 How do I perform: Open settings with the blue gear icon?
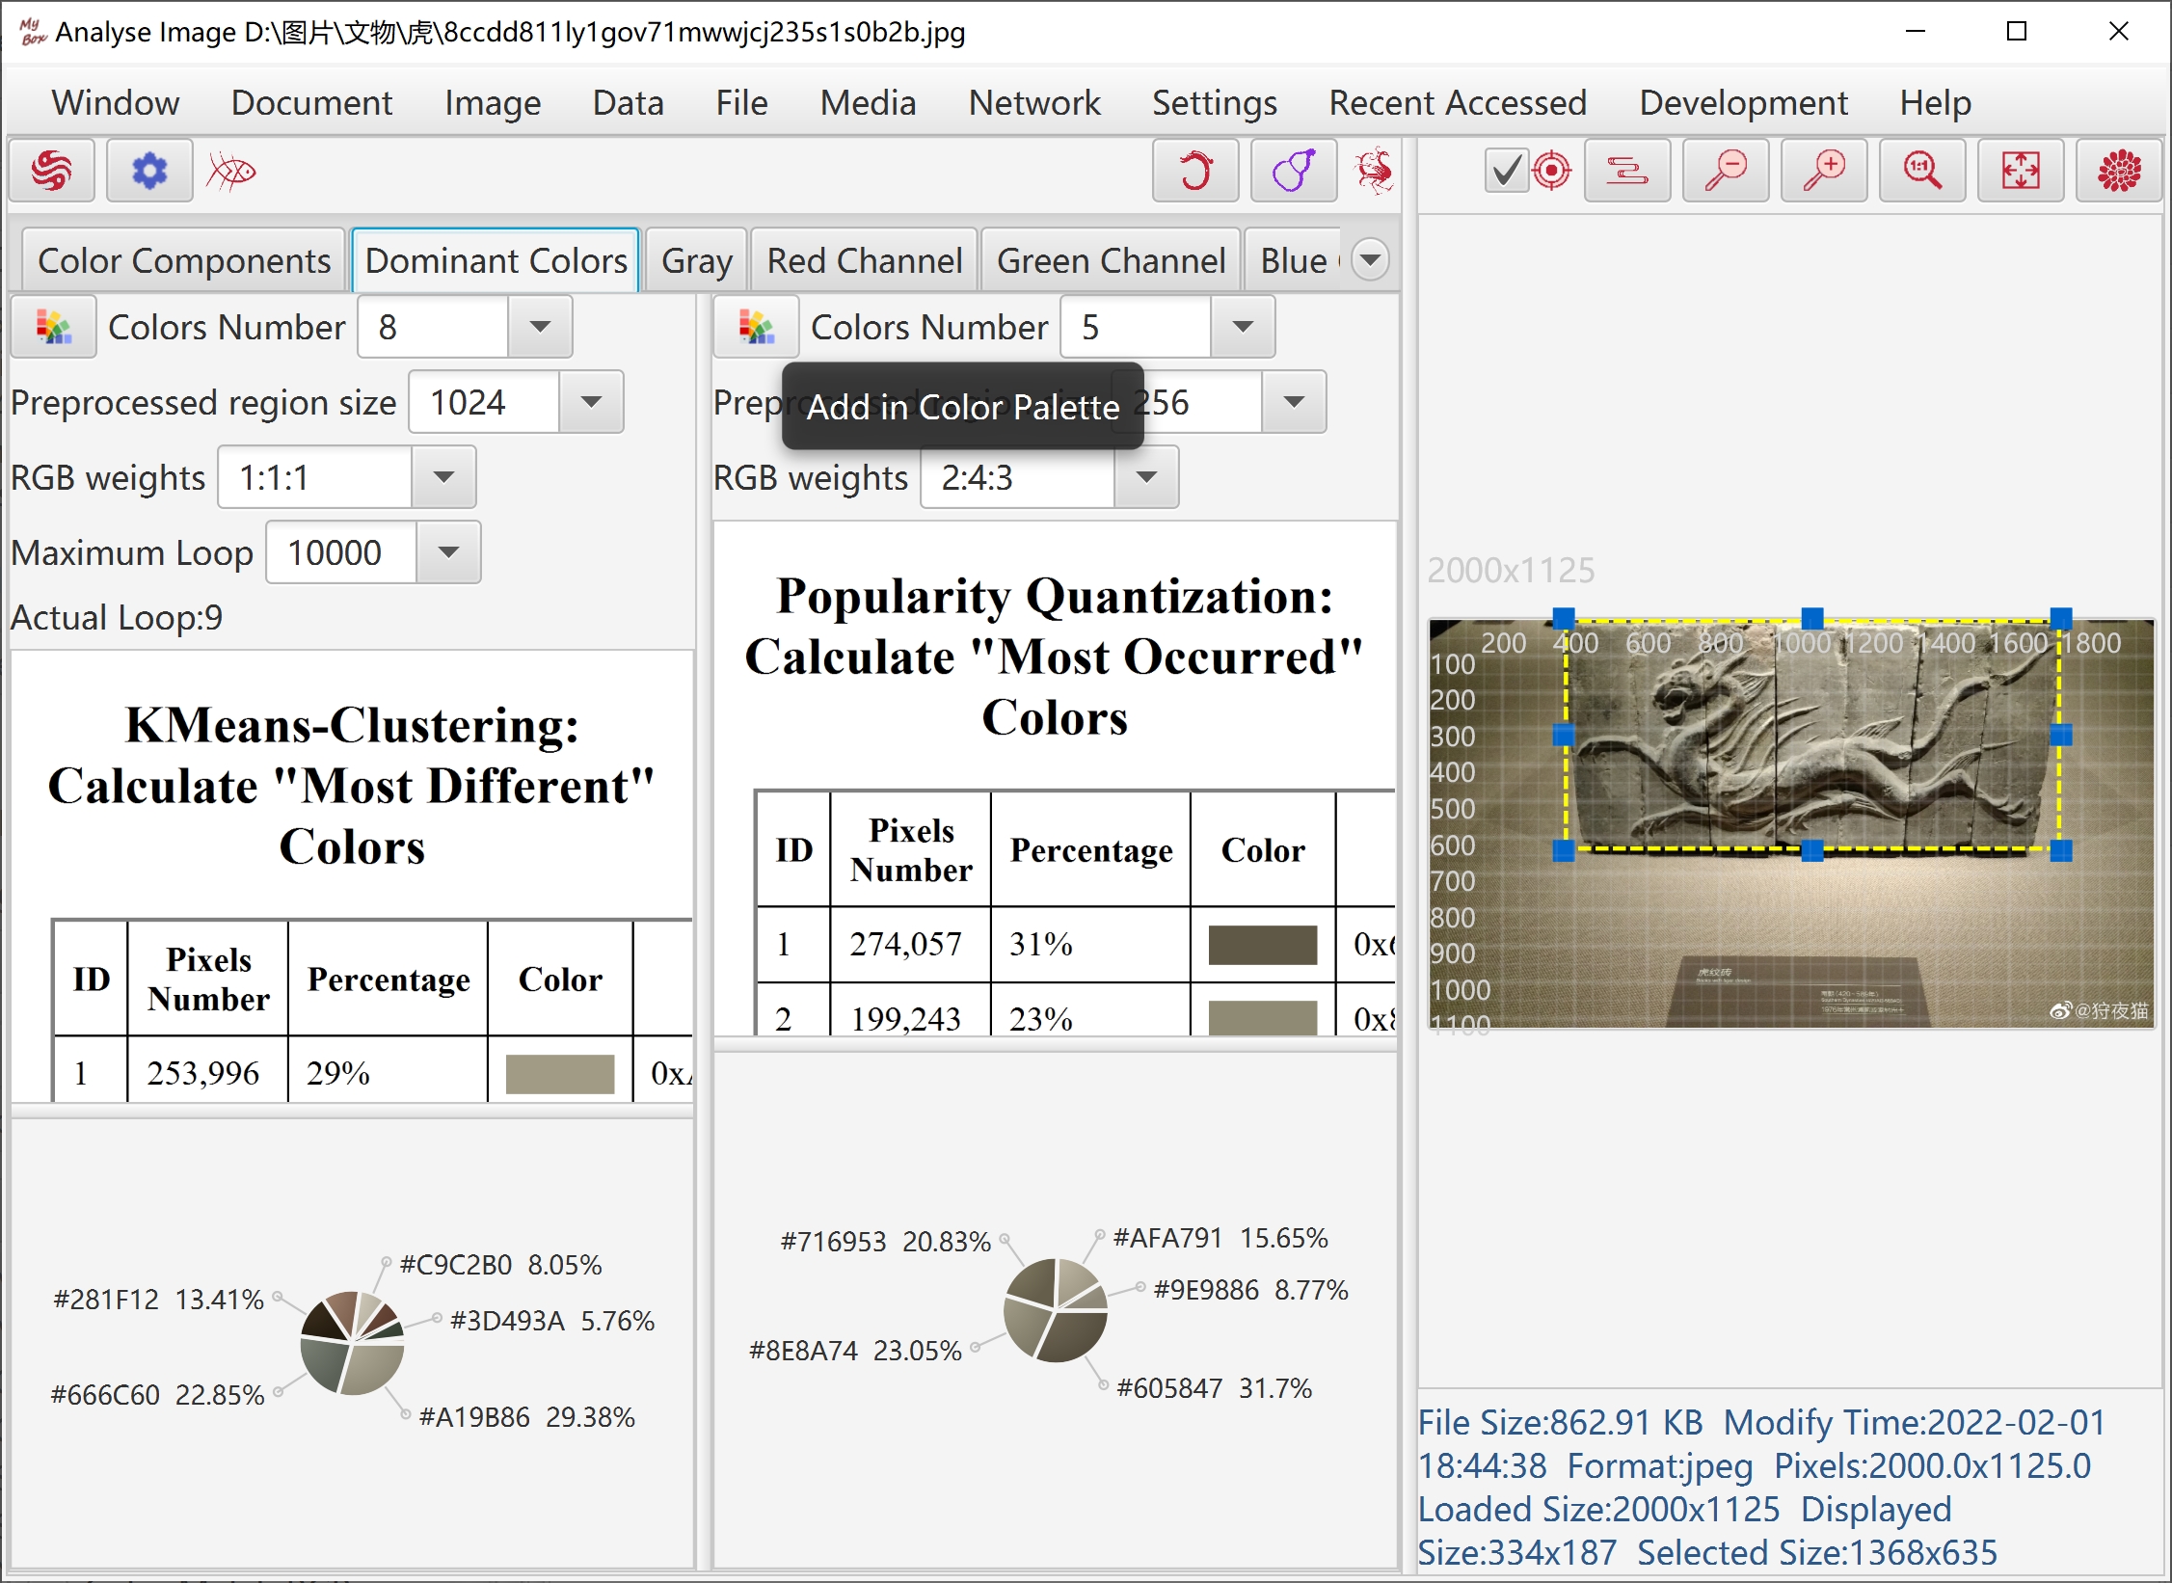(149, 172)
